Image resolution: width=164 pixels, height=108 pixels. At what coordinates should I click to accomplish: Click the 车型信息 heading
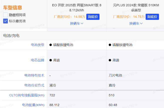click(12, 8)
